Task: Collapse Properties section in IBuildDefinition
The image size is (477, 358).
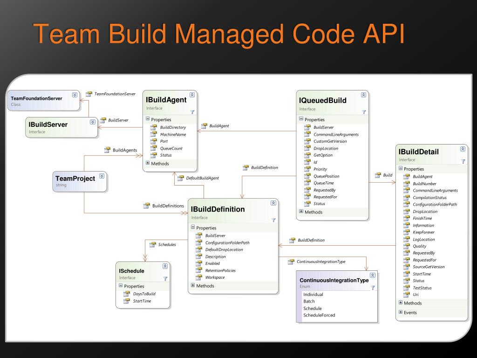Action: tap(192, 227)
